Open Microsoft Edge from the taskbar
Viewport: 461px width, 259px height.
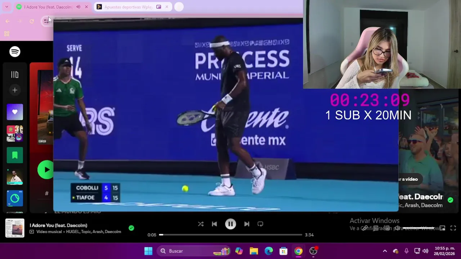click(x=269, y=251)
